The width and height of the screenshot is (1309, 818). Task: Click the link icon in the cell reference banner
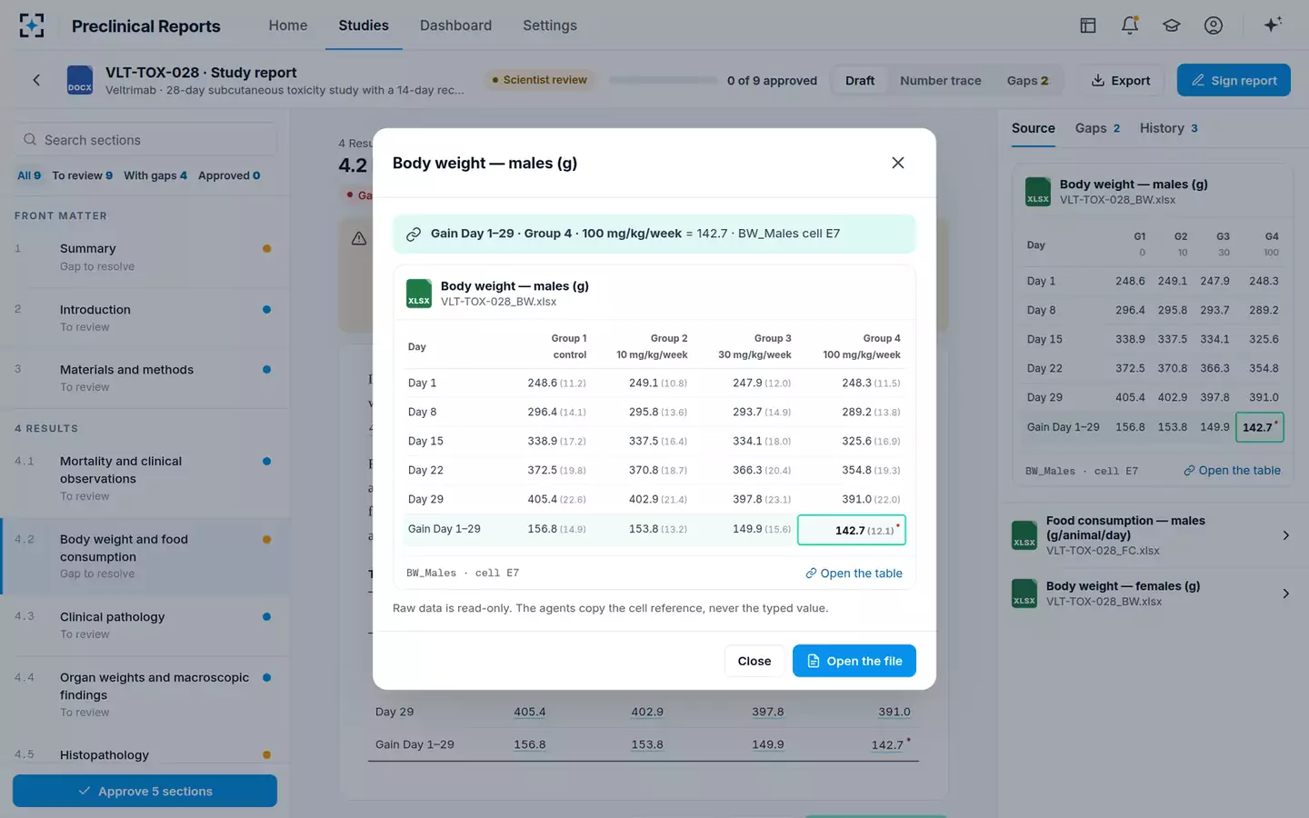414,234
